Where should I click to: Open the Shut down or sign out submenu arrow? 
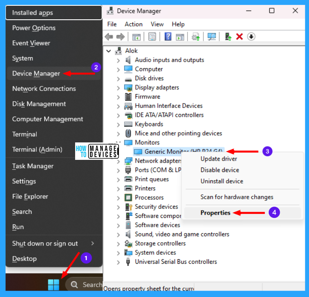93,243
